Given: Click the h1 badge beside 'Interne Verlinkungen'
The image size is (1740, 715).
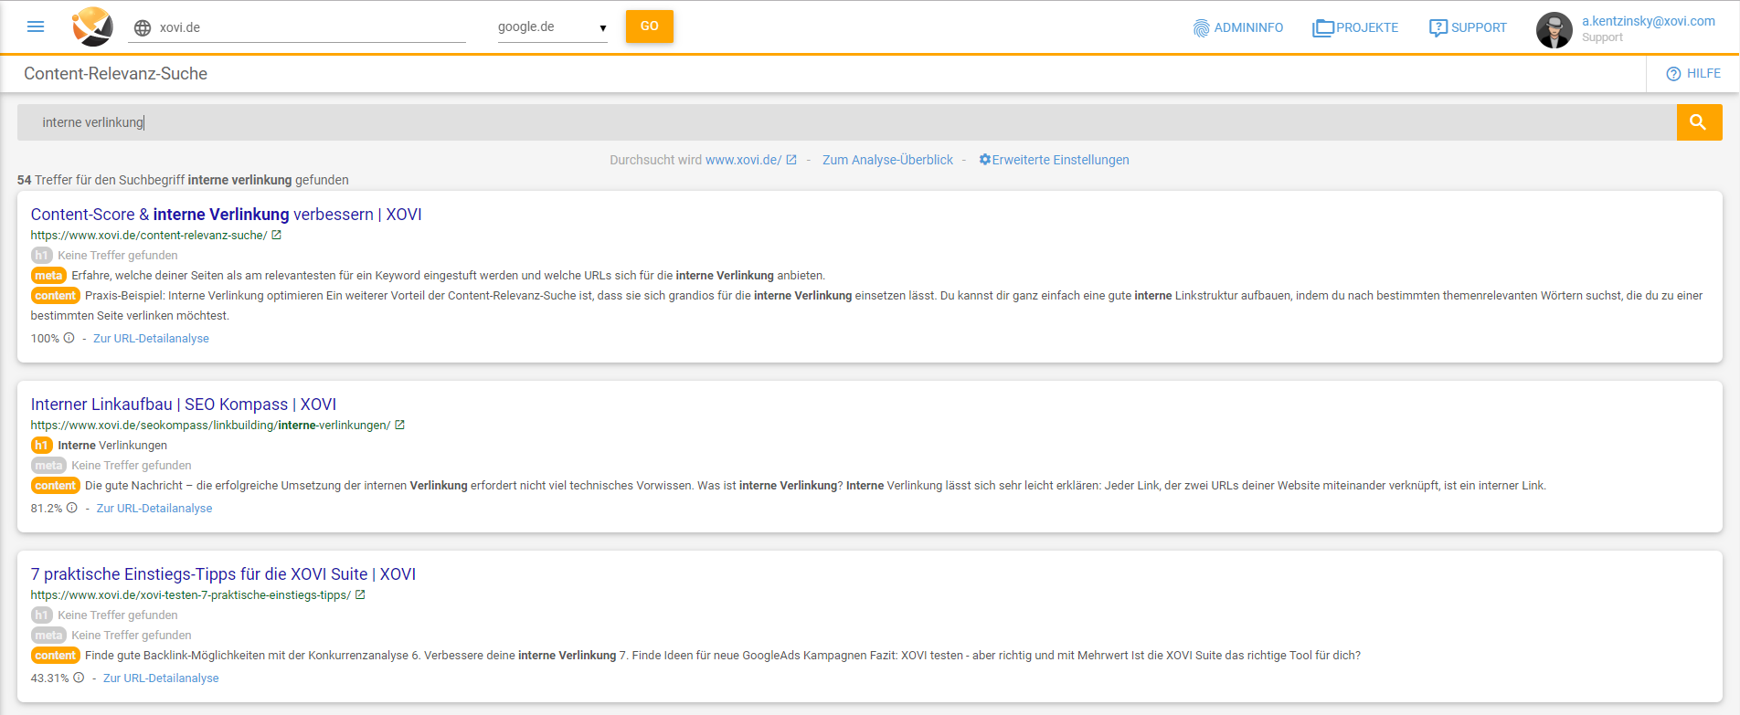Looking at the screenshot, I should click(x=42, y=446).
